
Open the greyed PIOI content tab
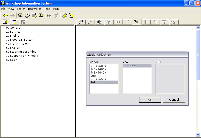[118, 22]
